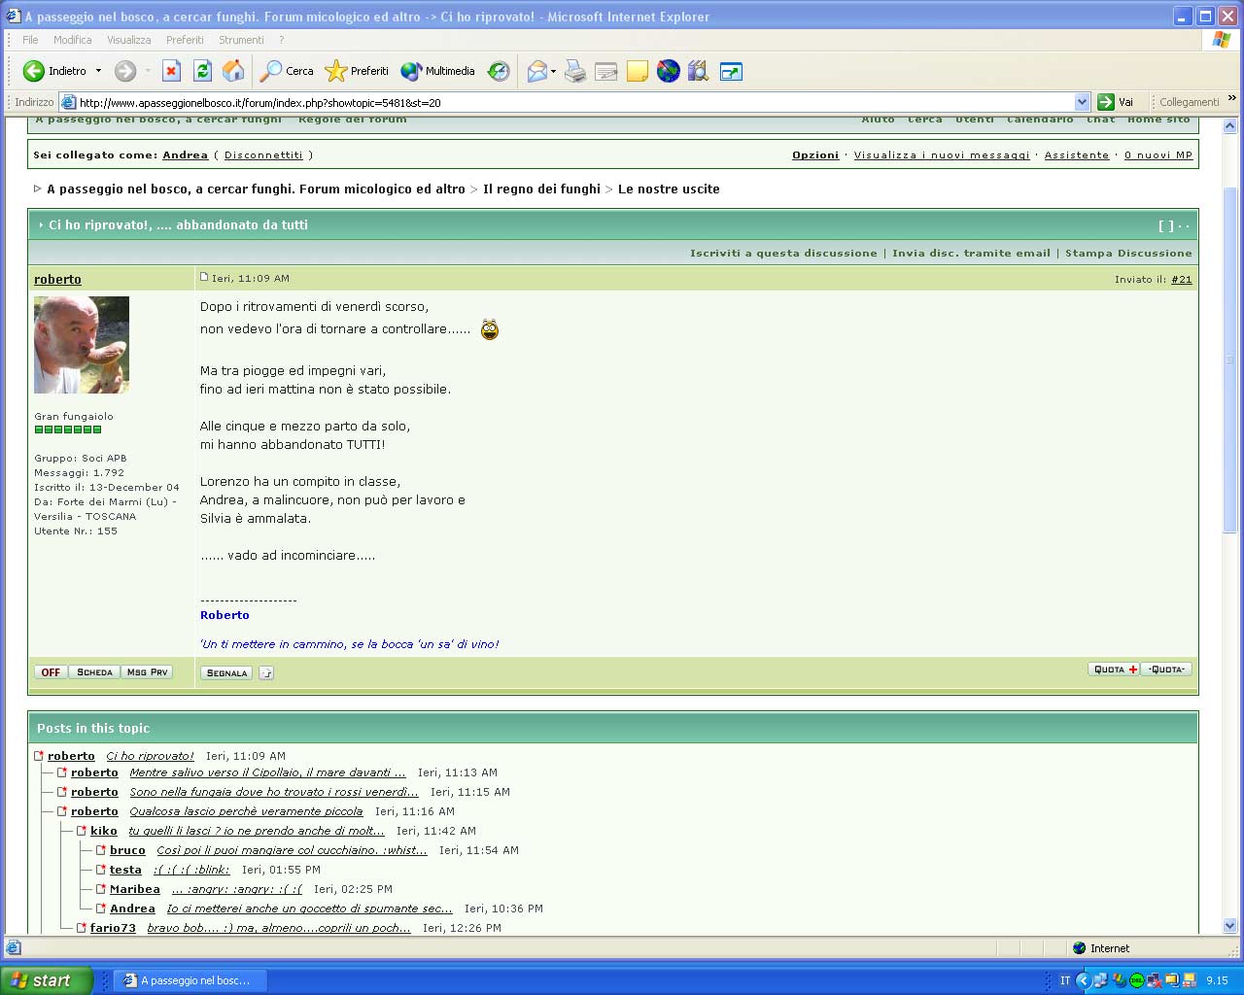Screen dimensions: 1244x995
Task: Toggle the OFF status button under roberto
Action: pos(51,672)
